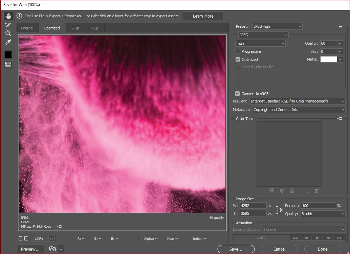Toggle Convert to sRGB checkbox
350x254 pixels.
point(238,94)
